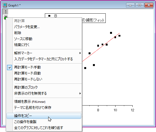Click the legend text 線形フィット
This screenshot has width=156, height=132.
pos(95,20)
